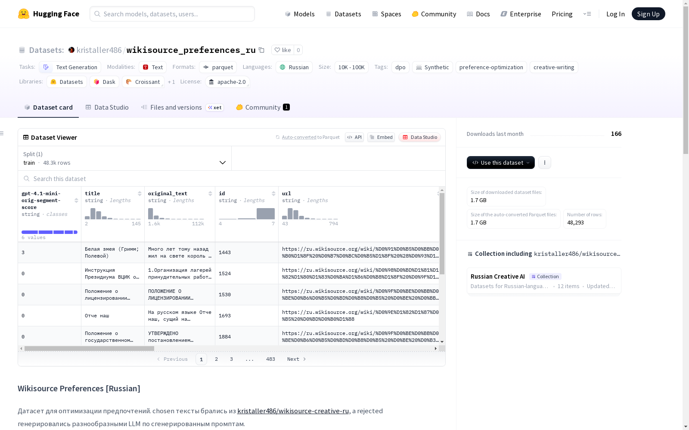This screenshot has height=430, width=689.
Task: Open the Community nav menu item
Action: click(434, 14)
